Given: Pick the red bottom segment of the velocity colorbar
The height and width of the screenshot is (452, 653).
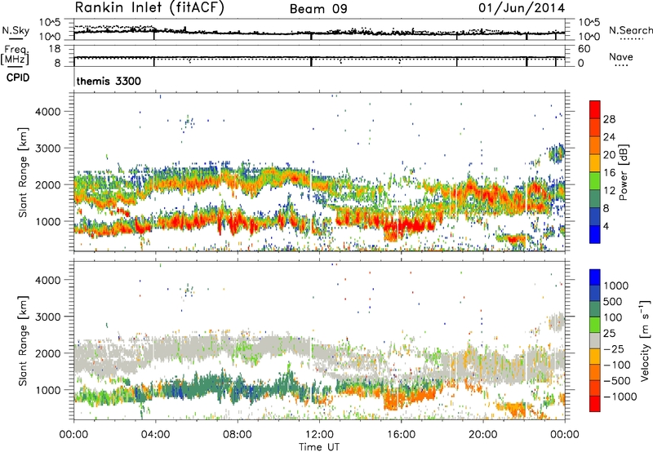Looking at the screenshot, I should click(x=595, y=404).
